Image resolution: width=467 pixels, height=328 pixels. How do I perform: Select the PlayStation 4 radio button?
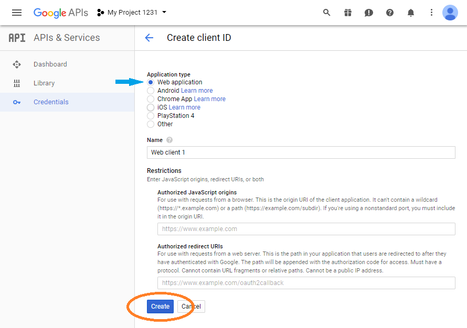click(x=151, y=116)
